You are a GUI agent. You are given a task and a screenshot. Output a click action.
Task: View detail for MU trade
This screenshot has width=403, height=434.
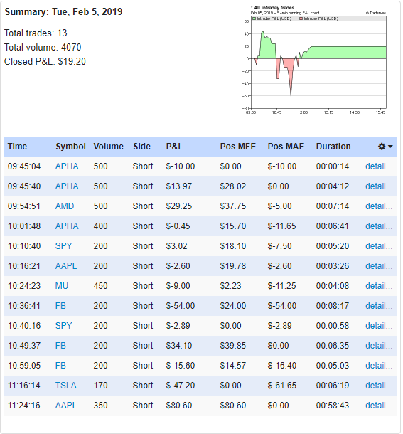coord(379,286)
